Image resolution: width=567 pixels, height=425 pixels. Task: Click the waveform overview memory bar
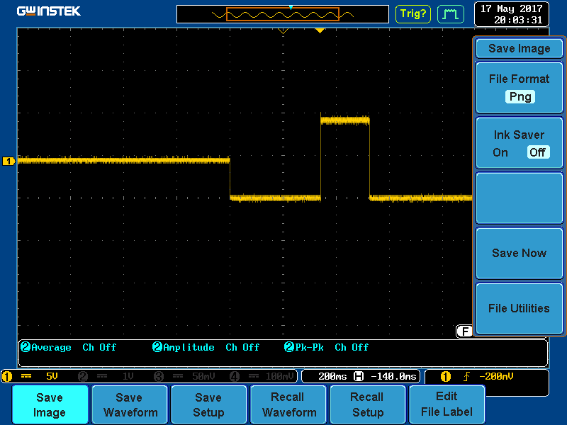coord(283,14)
